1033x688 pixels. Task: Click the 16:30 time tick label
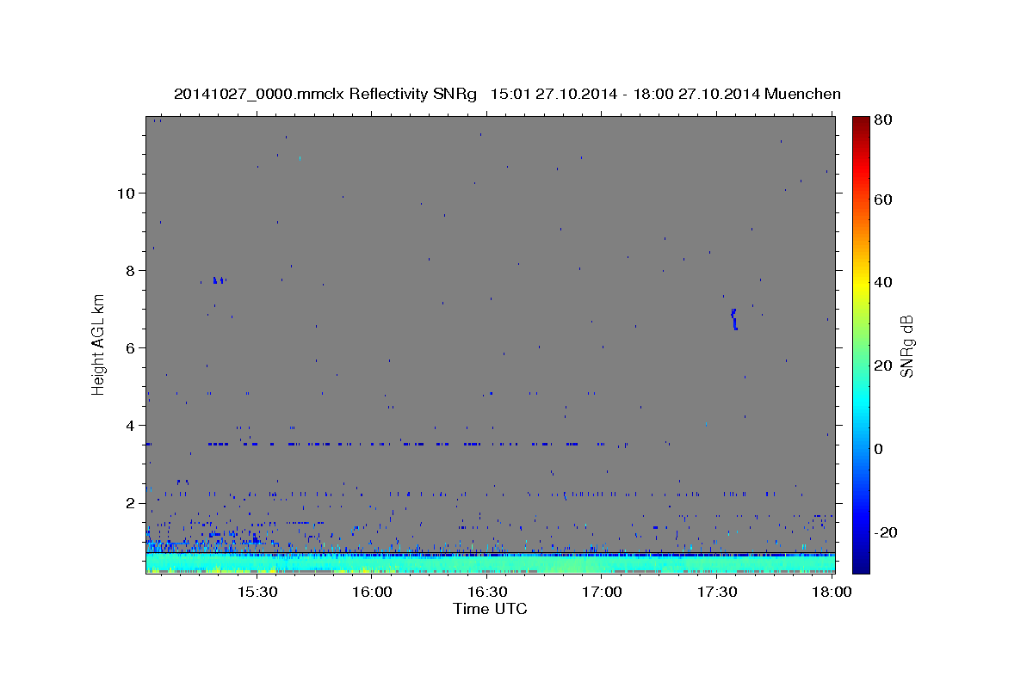point(487,593)
